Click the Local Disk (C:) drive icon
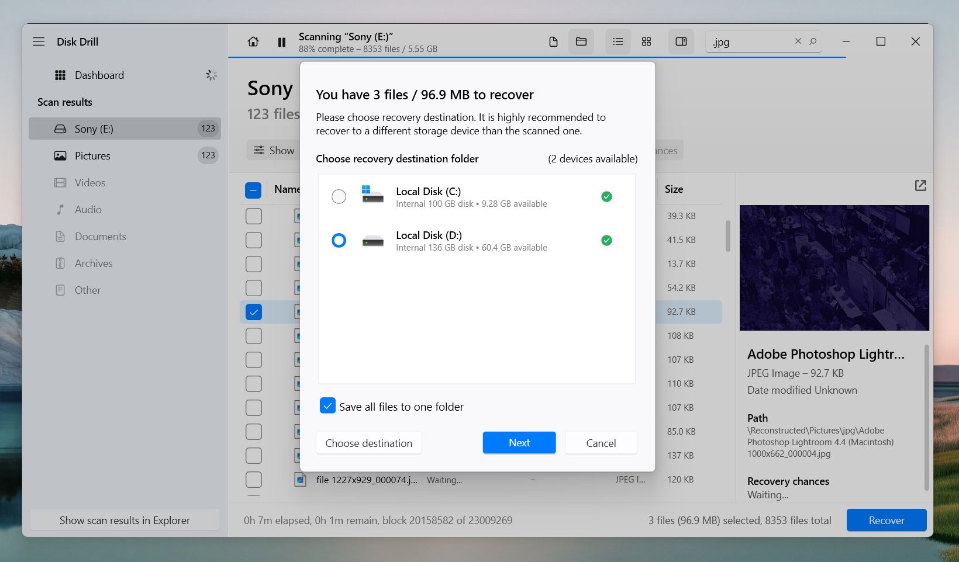959x562 pixels. click(372, 194)
